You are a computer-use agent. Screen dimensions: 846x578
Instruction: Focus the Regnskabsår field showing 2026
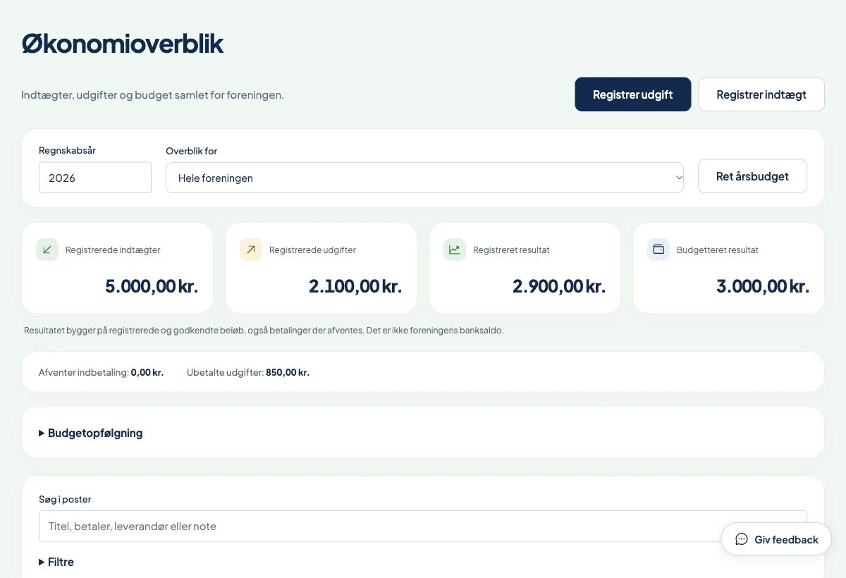(x=95, y=178)
